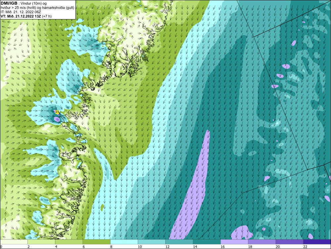Click the 16–18 m/s lavender legend swatch

[234, 242]
